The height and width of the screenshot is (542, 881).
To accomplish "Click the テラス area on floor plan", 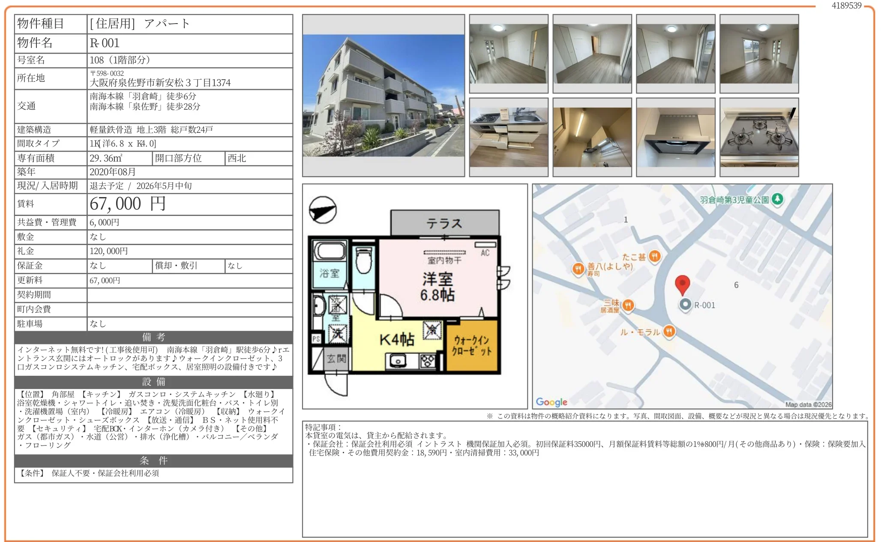I will (x=444, y=223).
